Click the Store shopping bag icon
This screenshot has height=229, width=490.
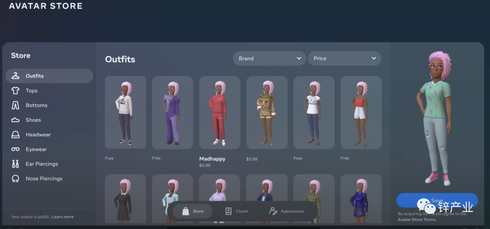(x=186, y=211)
